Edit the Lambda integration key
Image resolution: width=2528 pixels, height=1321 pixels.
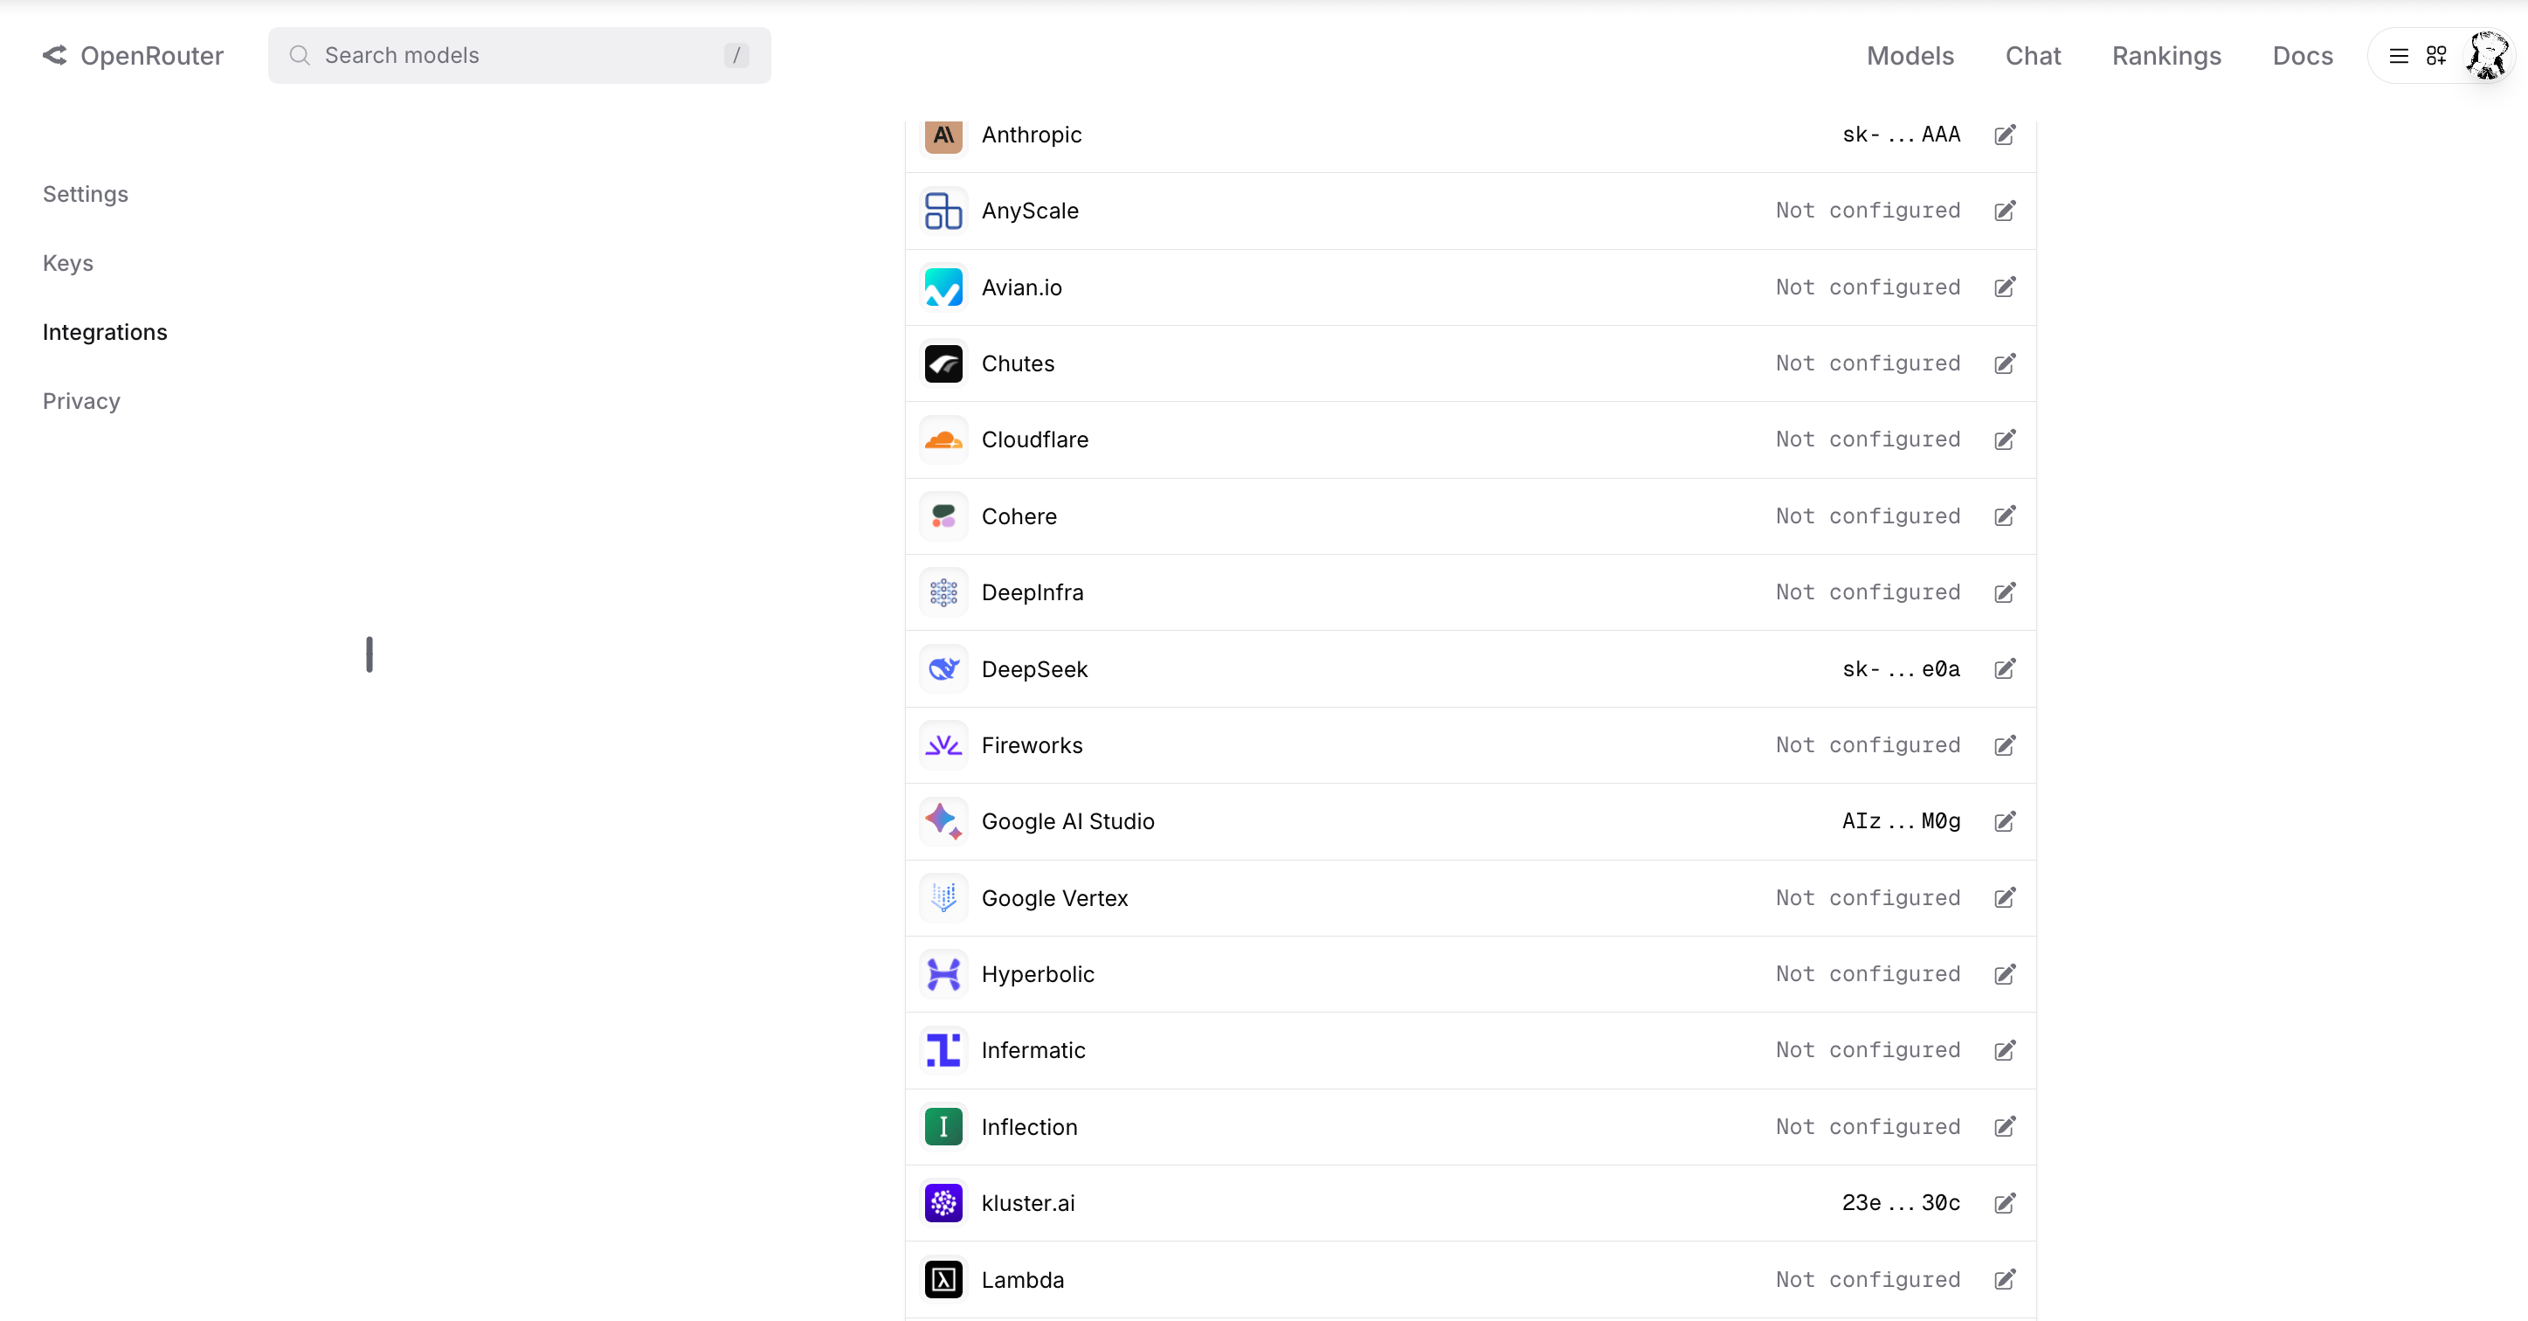[x=2005, y=1280]
